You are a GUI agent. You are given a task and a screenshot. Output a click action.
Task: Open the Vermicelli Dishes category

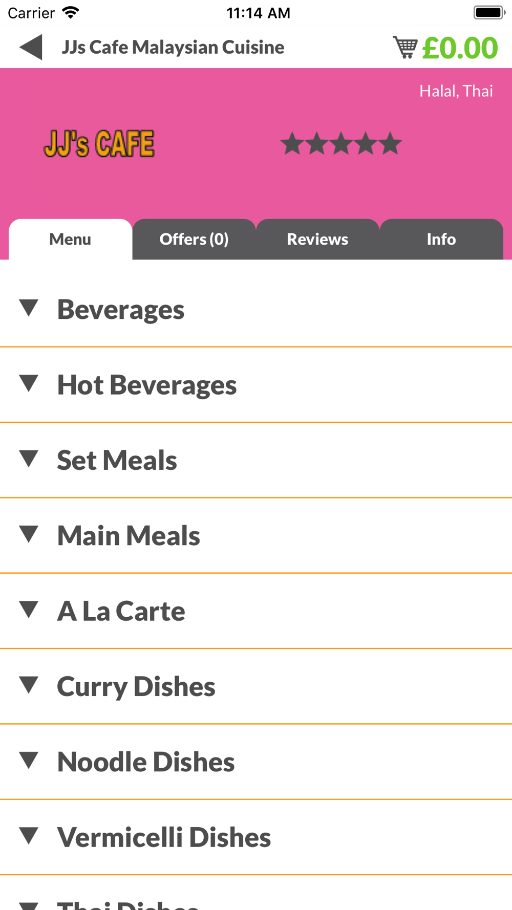coord(256,837)
